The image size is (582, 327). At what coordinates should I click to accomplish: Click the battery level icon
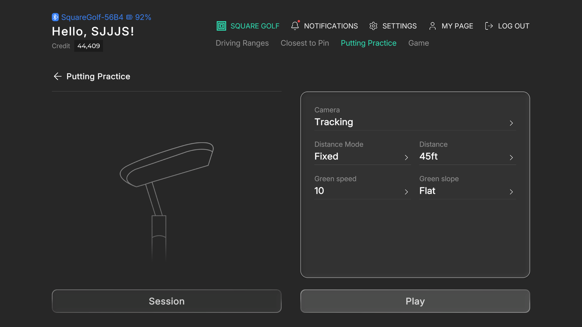(130, 17)
